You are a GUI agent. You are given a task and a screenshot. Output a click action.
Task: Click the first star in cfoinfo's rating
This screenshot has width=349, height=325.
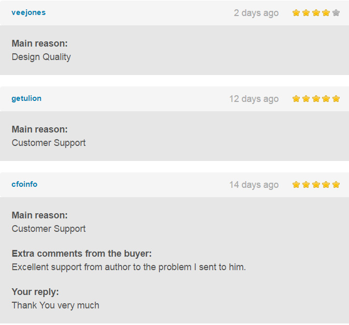pyautogui.click(x=296, y=185)
